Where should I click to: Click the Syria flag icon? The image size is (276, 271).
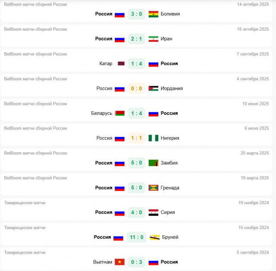153,213
